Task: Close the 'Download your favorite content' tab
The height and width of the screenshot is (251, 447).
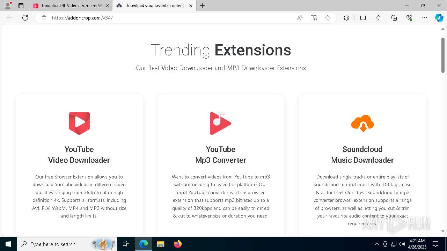Action: (x=191, y=6)
